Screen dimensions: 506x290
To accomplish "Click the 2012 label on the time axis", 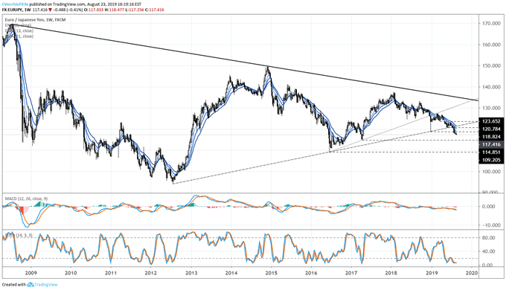I will 151,273.
